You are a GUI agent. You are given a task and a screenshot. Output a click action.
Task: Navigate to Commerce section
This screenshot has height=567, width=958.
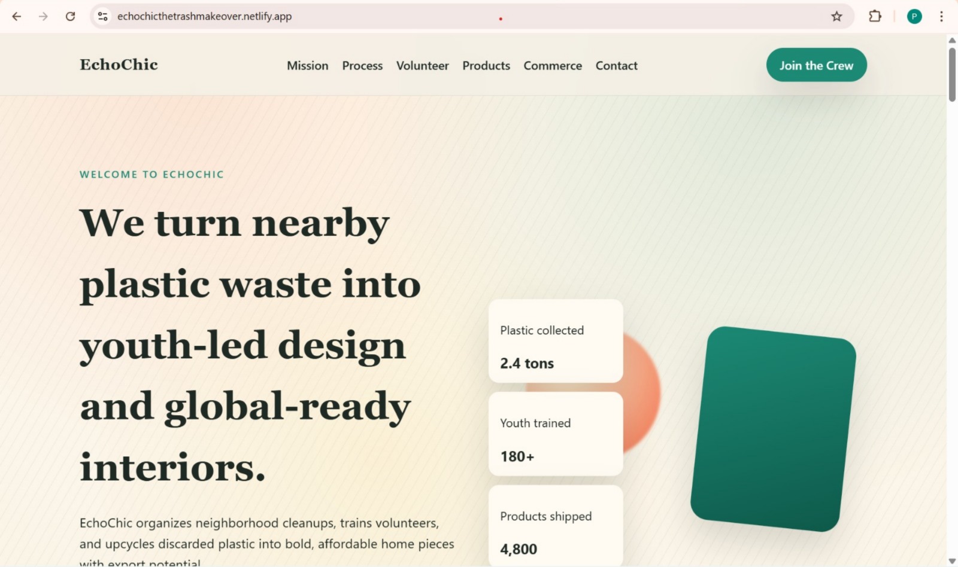pyautogui.click(x=553, y=66)
